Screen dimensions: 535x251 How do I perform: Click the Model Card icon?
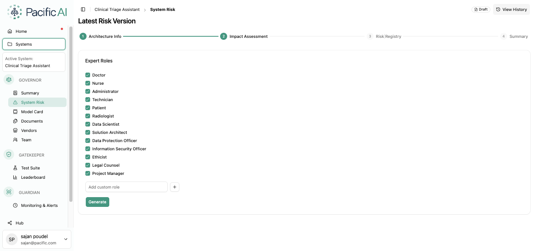[x=15, y=112]
